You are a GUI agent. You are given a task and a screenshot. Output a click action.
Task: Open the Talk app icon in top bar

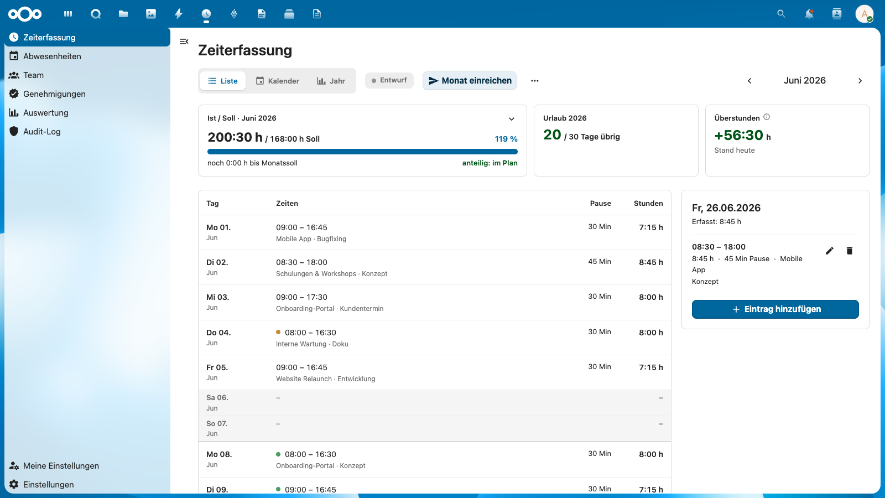(96, 14)
